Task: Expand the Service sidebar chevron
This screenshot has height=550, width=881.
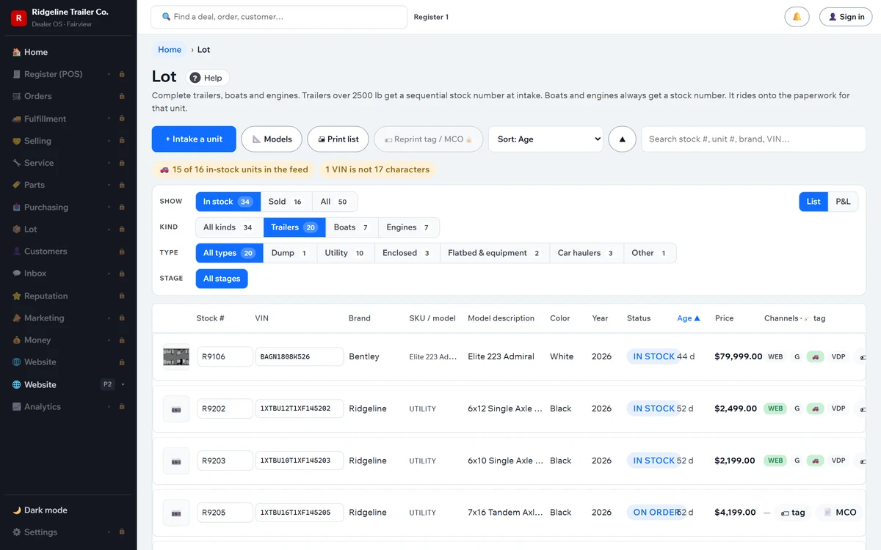Action: click(x=109, y=163)
